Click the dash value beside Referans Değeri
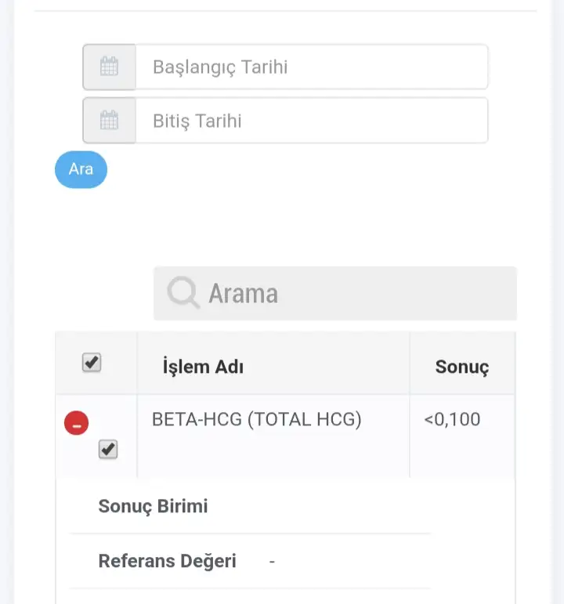Screen dimensions: 564x604 pyautogui.click(x=272, y=561)
